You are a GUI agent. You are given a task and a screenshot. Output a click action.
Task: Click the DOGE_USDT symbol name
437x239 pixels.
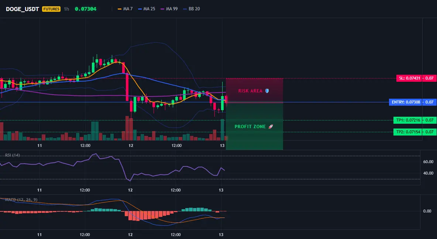[x=22, y=9]
